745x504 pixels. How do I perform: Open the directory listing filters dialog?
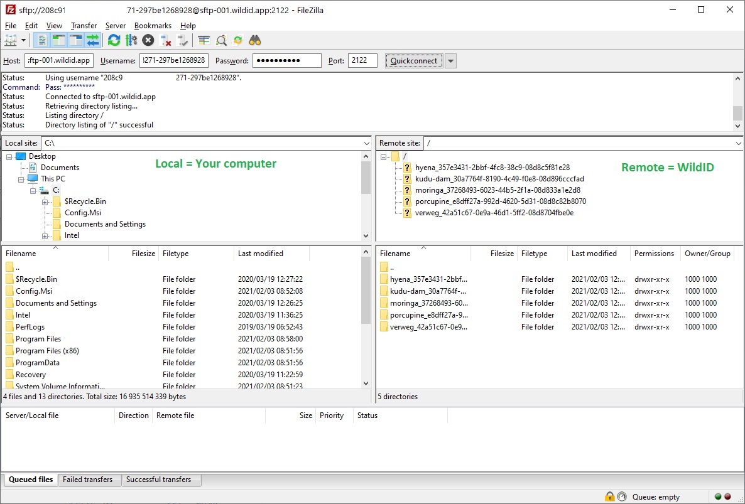click(x=204, y=40)
